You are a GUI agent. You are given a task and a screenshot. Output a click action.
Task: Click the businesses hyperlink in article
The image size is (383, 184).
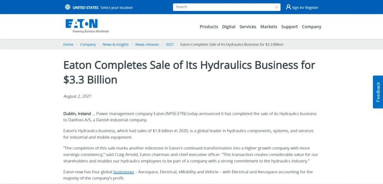click(x=123, y=172)
